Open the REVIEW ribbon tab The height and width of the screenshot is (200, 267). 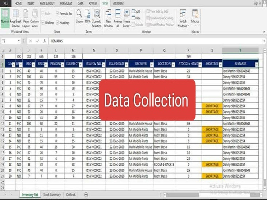pyautogui.click(x=93, y=3)
